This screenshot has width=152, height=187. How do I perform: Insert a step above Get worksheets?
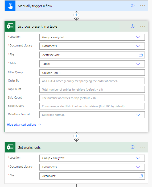click(x=76, y=136)
